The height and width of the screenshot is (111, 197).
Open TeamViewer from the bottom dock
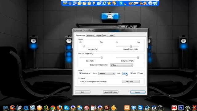(140, 108)
